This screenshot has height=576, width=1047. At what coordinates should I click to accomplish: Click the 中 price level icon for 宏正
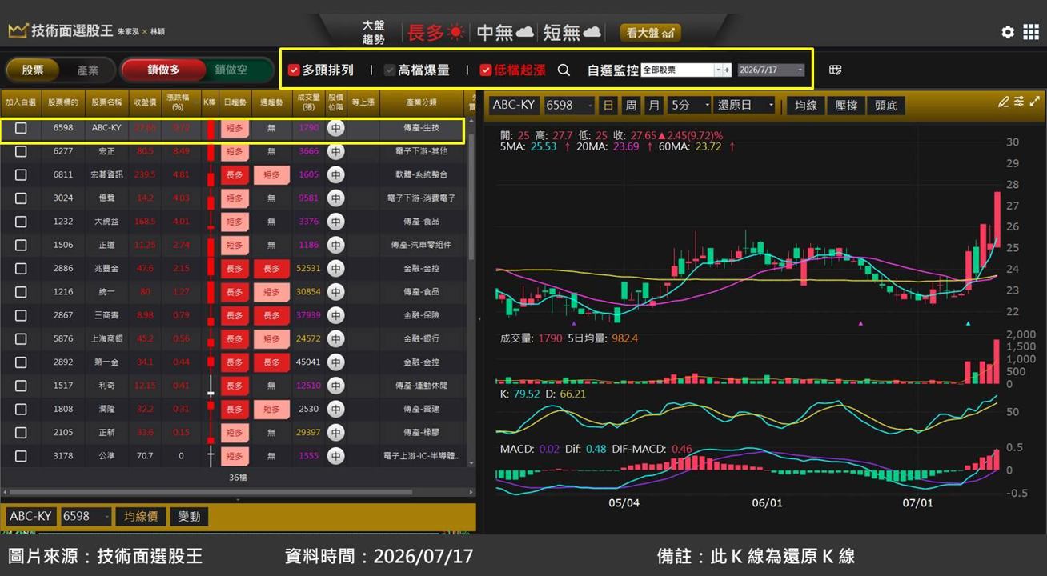[x=336, y=151]
